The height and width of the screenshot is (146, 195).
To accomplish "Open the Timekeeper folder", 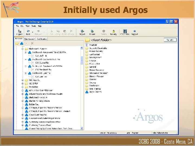I will (x=94, y=86).
